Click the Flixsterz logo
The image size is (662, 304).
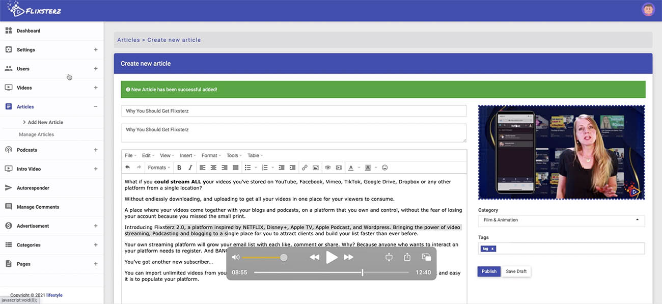click(35, 9)
